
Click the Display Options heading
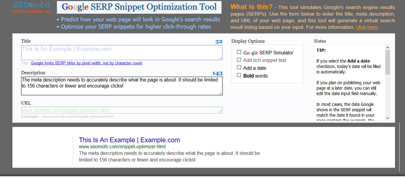248,41
